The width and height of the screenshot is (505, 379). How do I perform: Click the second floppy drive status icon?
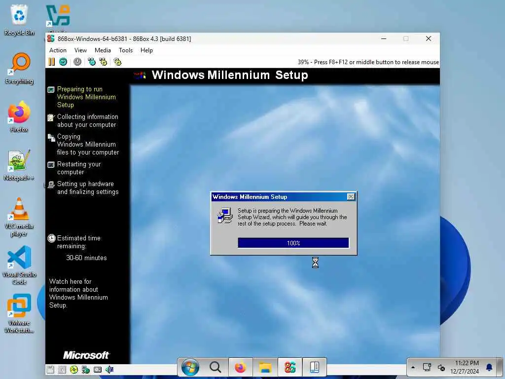62,370
